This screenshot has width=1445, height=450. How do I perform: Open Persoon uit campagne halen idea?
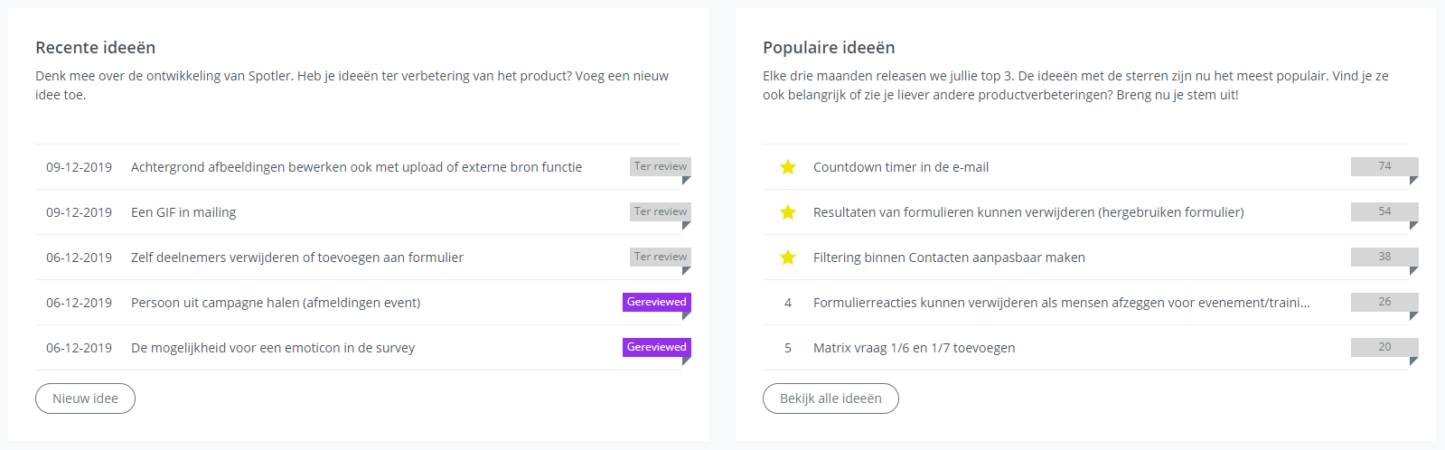(276, 303)
